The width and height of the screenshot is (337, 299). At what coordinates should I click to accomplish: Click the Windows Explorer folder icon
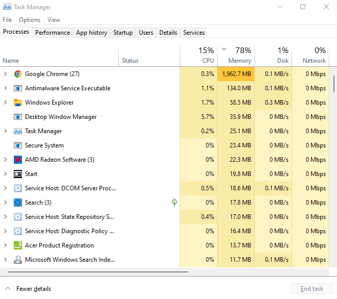(18, 103)
